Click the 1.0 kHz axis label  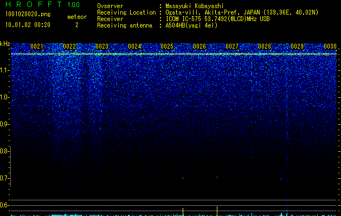coord(5,97)
